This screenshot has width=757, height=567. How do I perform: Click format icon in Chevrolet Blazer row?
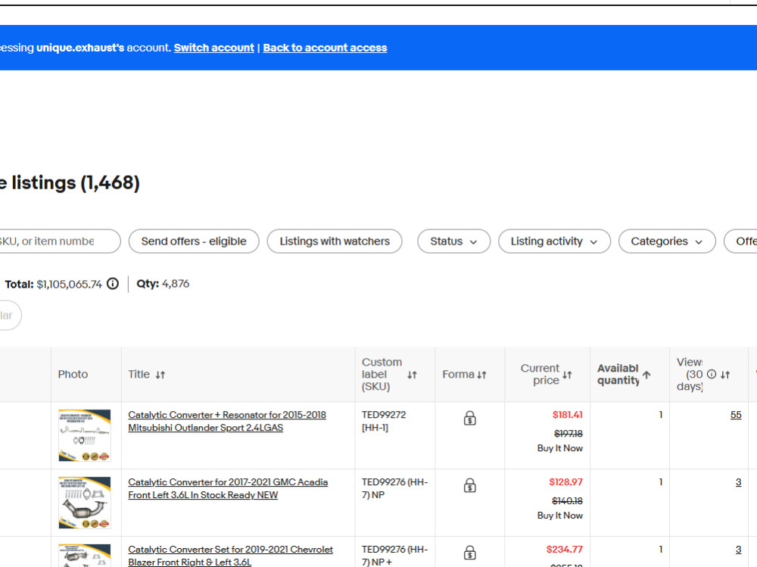[x=470, y=553]
